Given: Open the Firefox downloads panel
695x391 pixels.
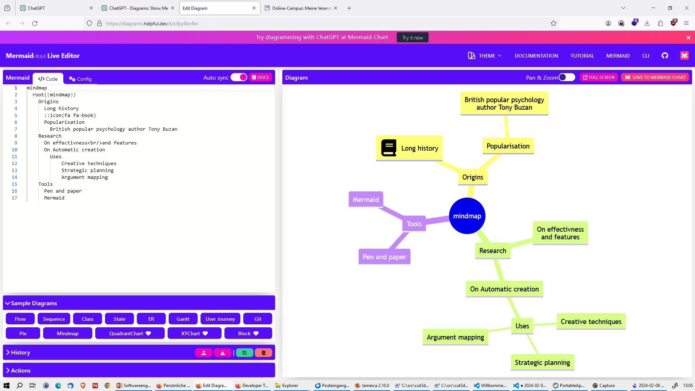Looking at the screenshot, I should coord(647,24).
